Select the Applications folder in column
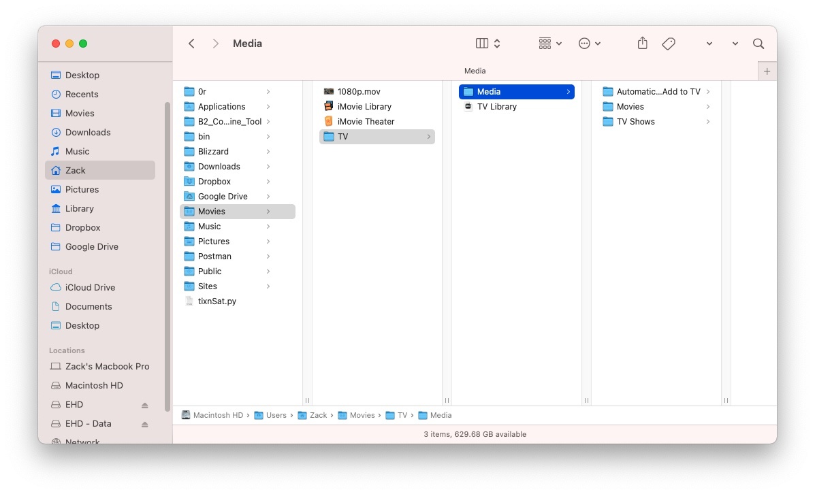 coord(238,106)
